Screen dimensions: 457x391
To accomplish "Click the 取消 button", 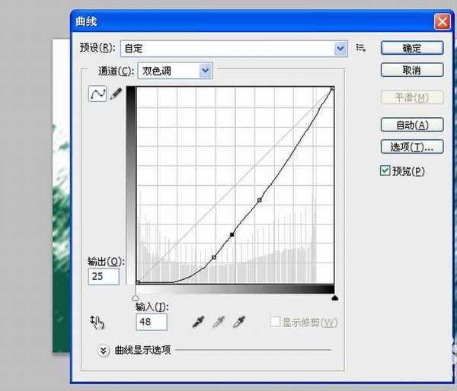I will (x=411, y=70).
